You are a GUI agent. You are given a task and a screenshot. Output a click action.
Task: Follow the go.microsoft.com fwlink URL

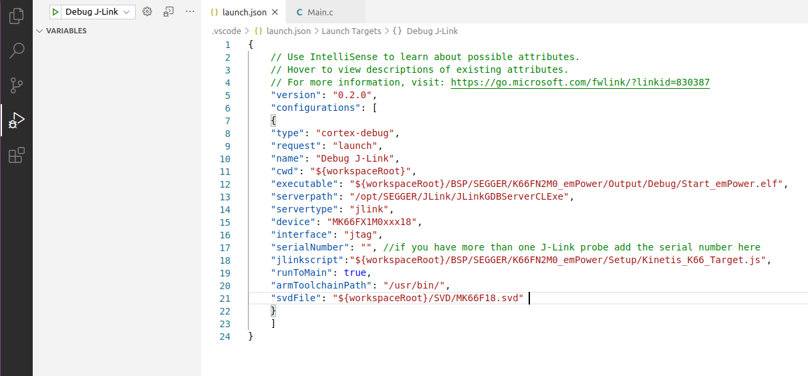[579, 83]
